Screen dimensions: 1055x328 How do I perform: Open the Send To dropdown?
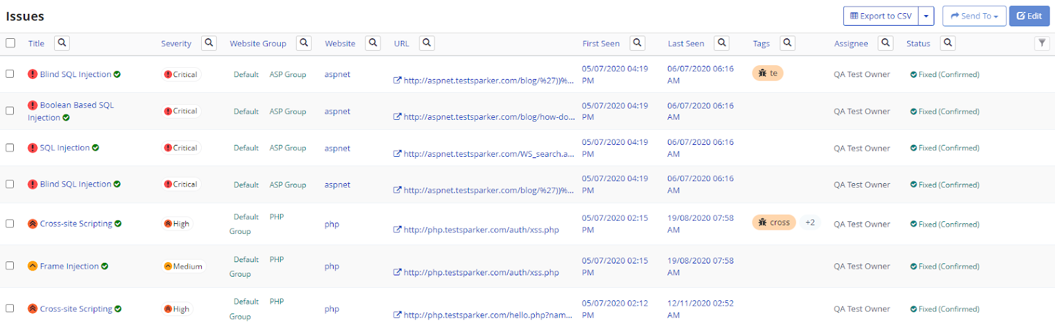pos(974,16)
